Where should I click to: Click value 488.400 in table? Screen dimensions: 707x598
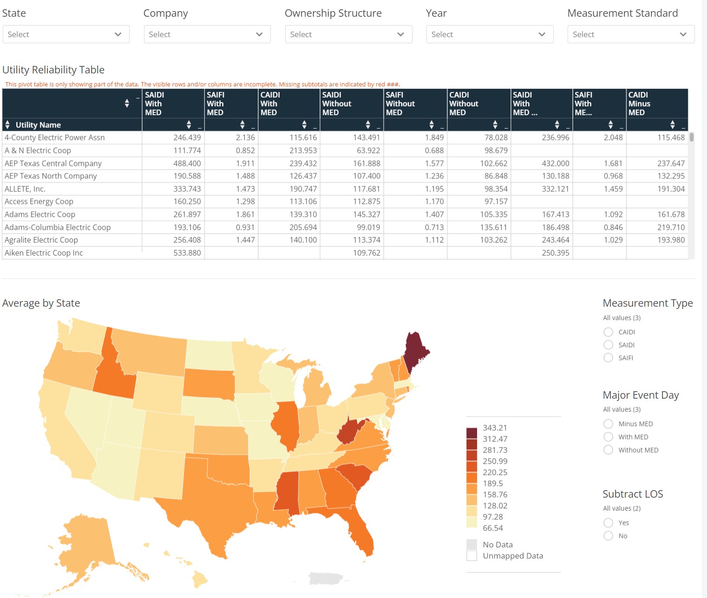187,164
